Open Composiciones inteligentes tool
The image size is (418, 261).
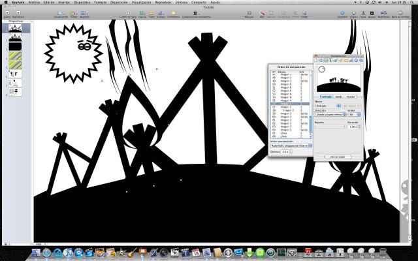coord(196,14)
